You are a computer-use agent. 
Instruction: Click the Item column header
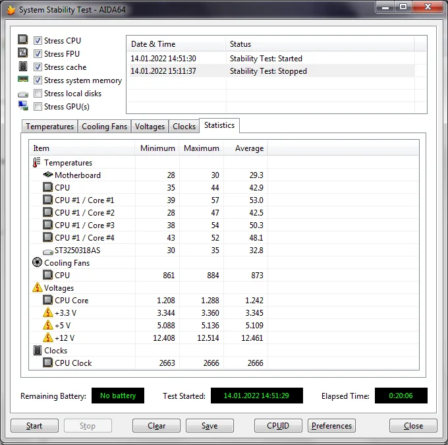point(82,148)
